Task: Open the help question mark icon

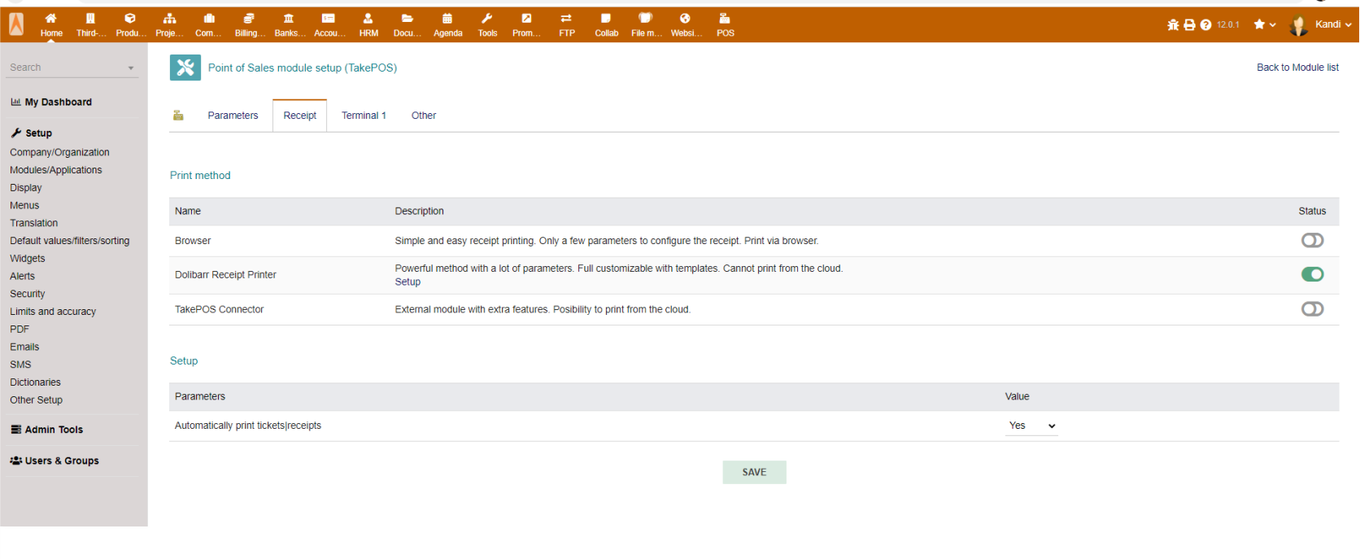Action: point(1205,24)
